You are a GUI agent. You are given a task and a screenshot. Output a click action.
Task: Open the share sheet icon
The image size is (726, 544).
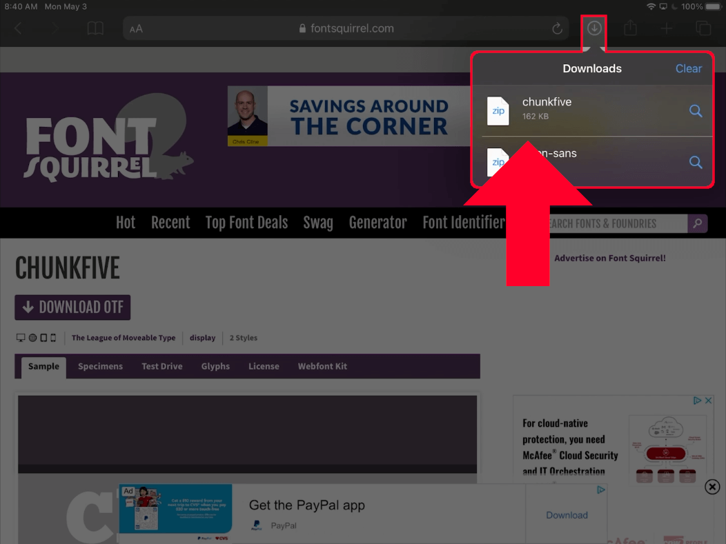[x=630, y=28]
